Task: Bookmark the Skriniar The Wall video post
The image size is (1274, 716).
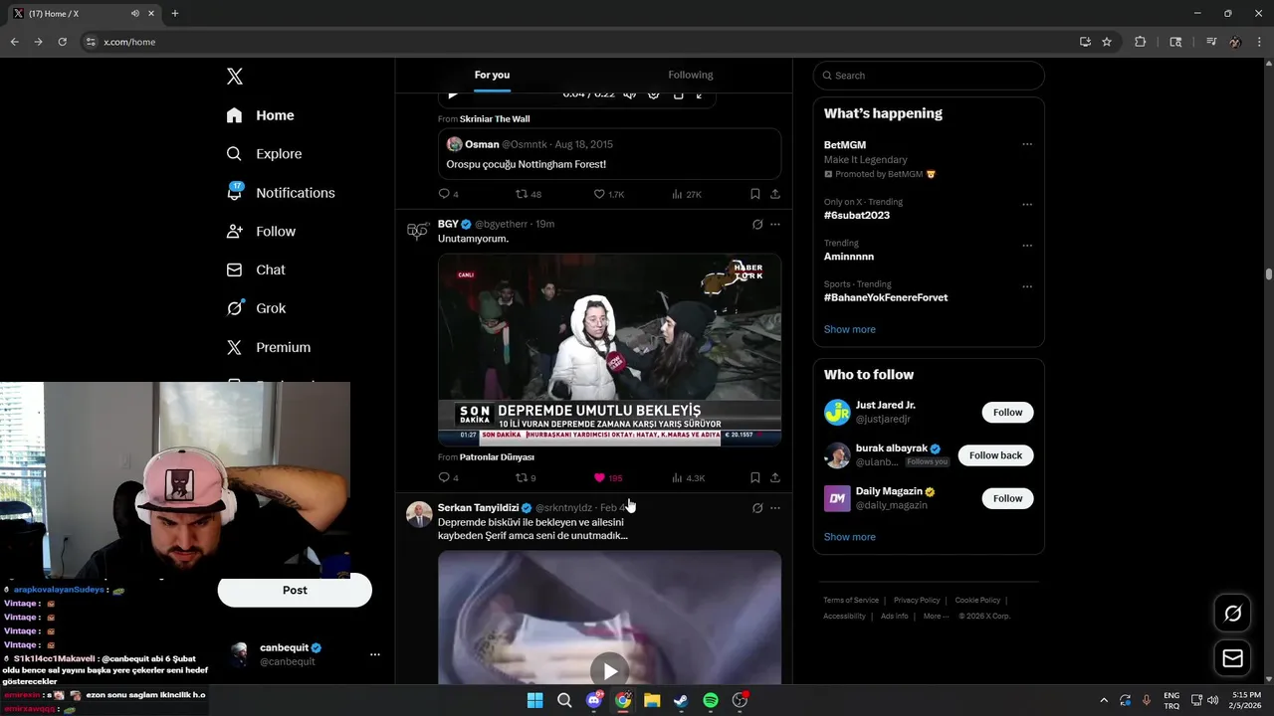Action: 754,194
